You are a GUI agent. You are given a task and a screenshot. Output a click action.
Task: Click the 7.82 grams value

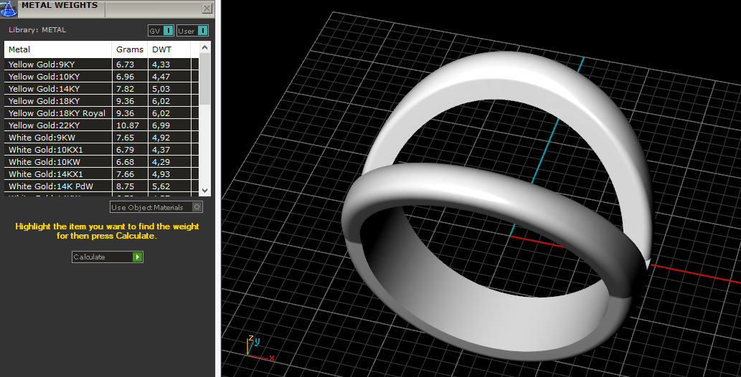[126, 89]
